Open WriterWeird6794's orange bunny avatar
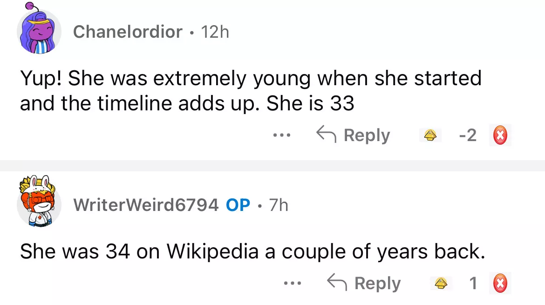The height and width of the screenshot is (305, 545). coord(39,201)
